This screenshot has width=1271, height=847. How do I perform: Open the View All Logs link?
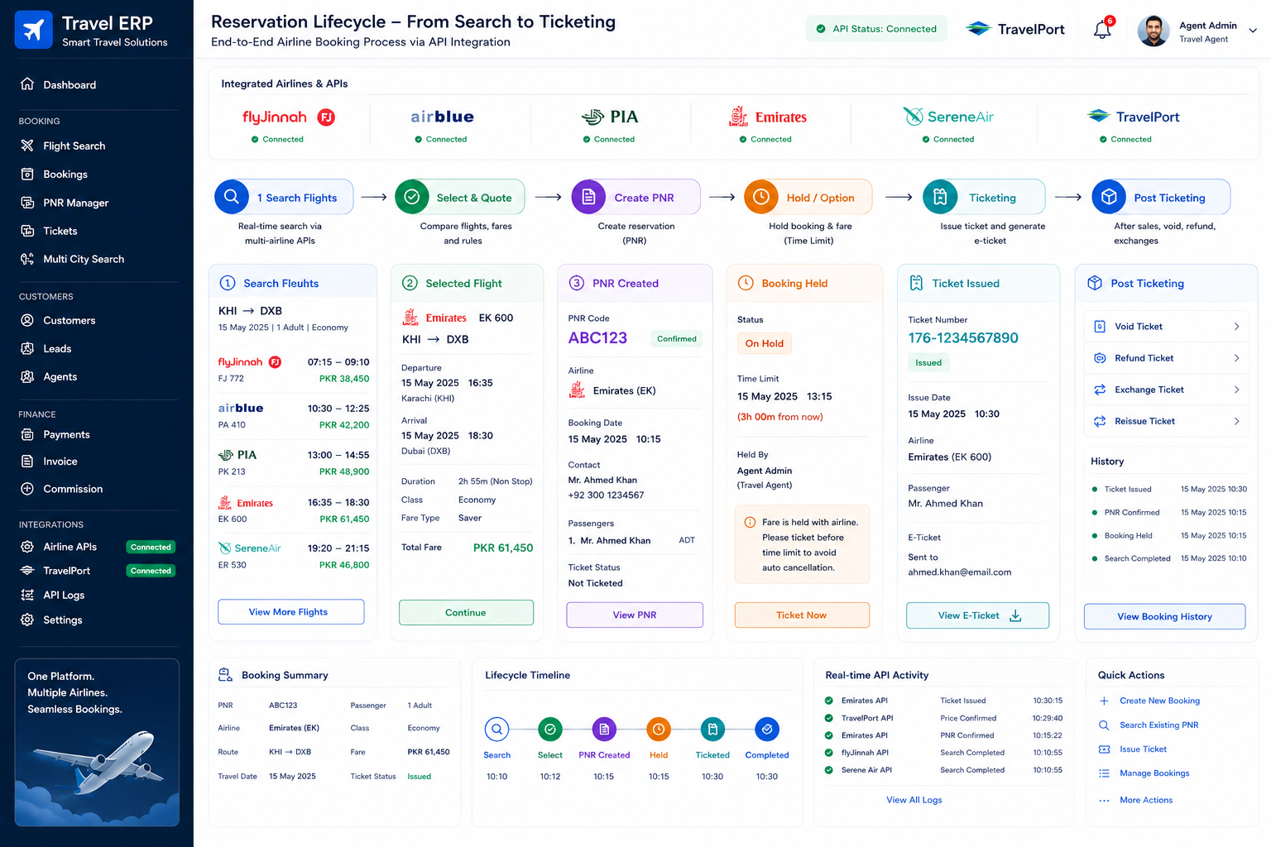click(914, 800)
